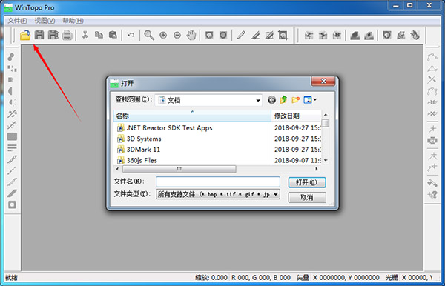The width and height of the screenshot is (445, 286).
Task: Click the double floppy-disk save-as icon
Action: [x=53, y=35]
